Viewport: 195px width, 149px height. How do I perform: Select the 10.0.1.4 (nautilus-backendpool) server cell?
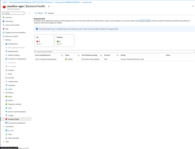coord(46,59)
